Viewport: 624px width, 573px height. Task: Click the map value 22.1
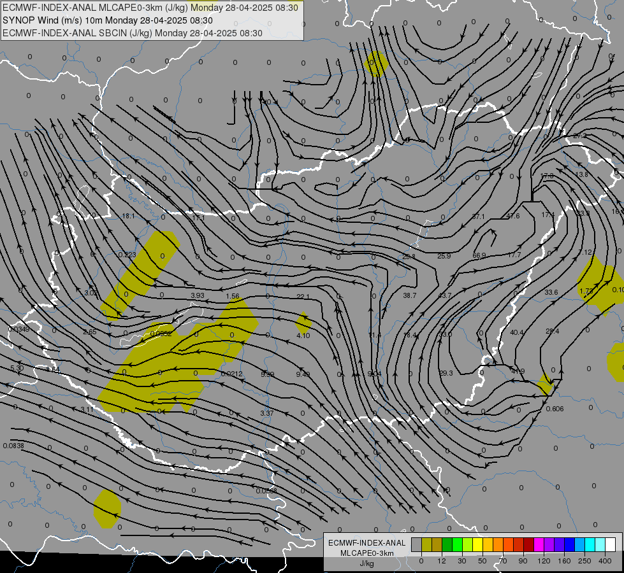[303, 296]
